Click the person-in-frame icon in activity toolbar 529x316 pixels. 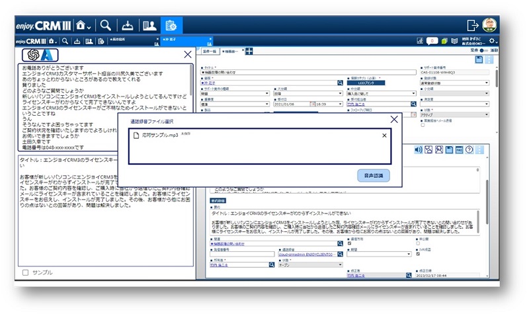tap(439, 150)
